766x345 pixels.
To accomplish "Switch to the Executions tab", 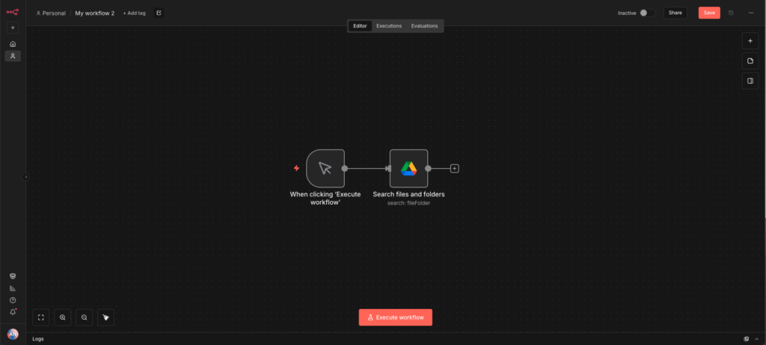I will point(388,26).
